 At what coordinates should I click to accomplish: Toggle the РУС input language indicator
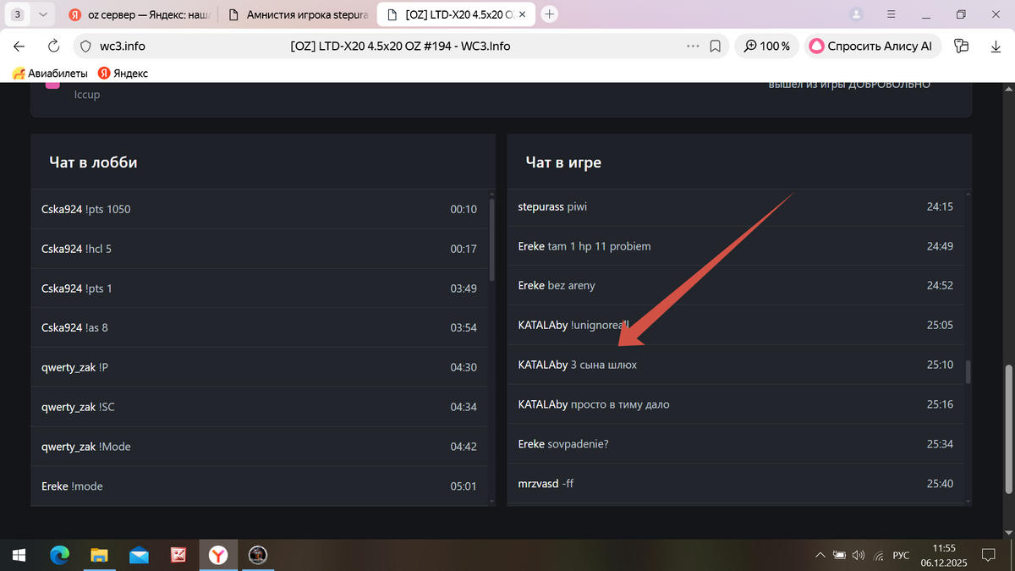tap(901, 555)
